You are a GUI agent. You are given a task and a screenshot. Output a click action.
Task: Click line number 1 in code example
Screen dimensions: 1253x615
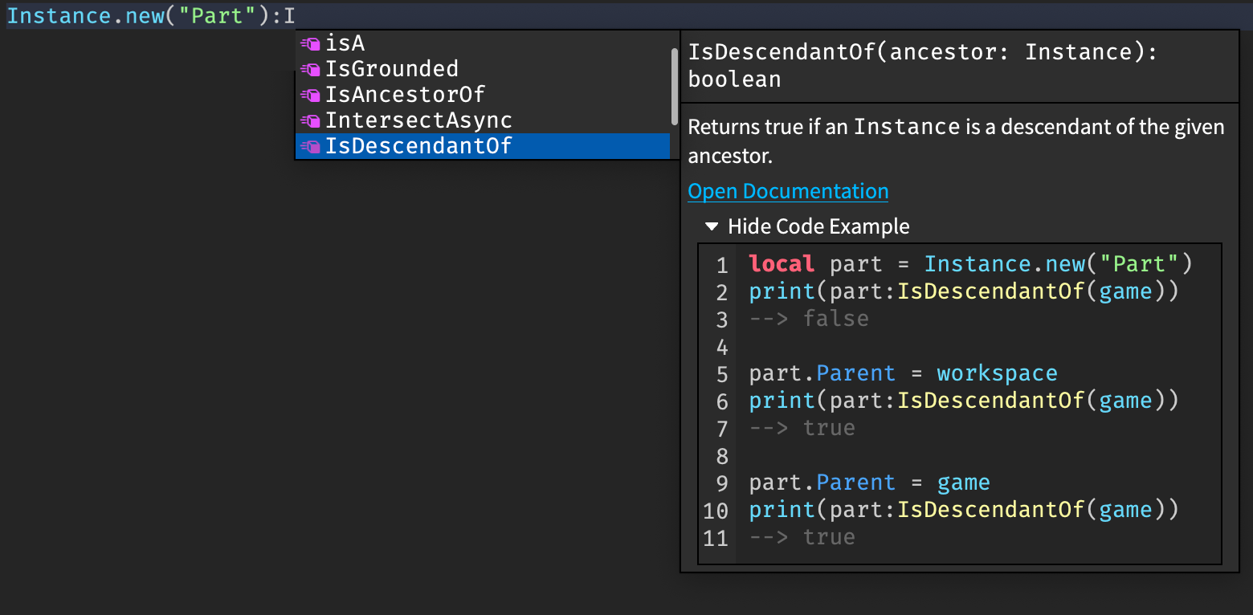[x=721, y=265]
